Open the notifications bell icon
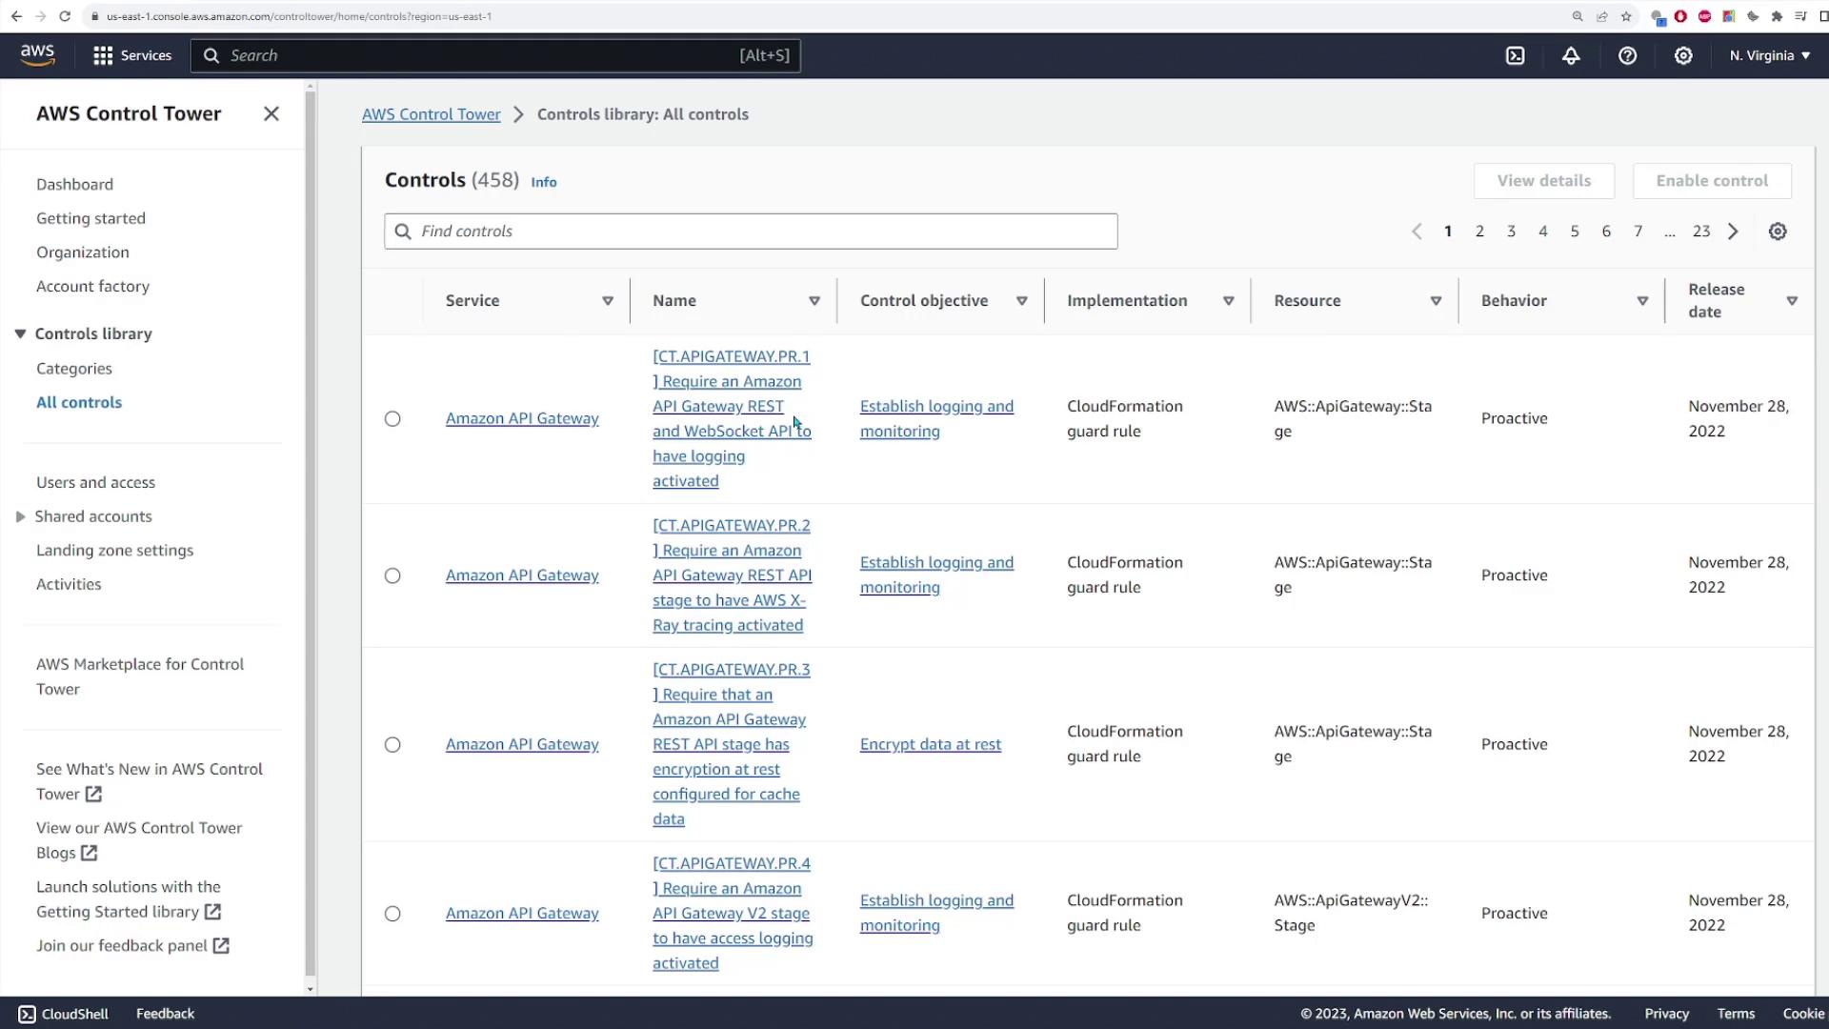Viewport: 1829px width, 1029px height. click(1571, 56)
